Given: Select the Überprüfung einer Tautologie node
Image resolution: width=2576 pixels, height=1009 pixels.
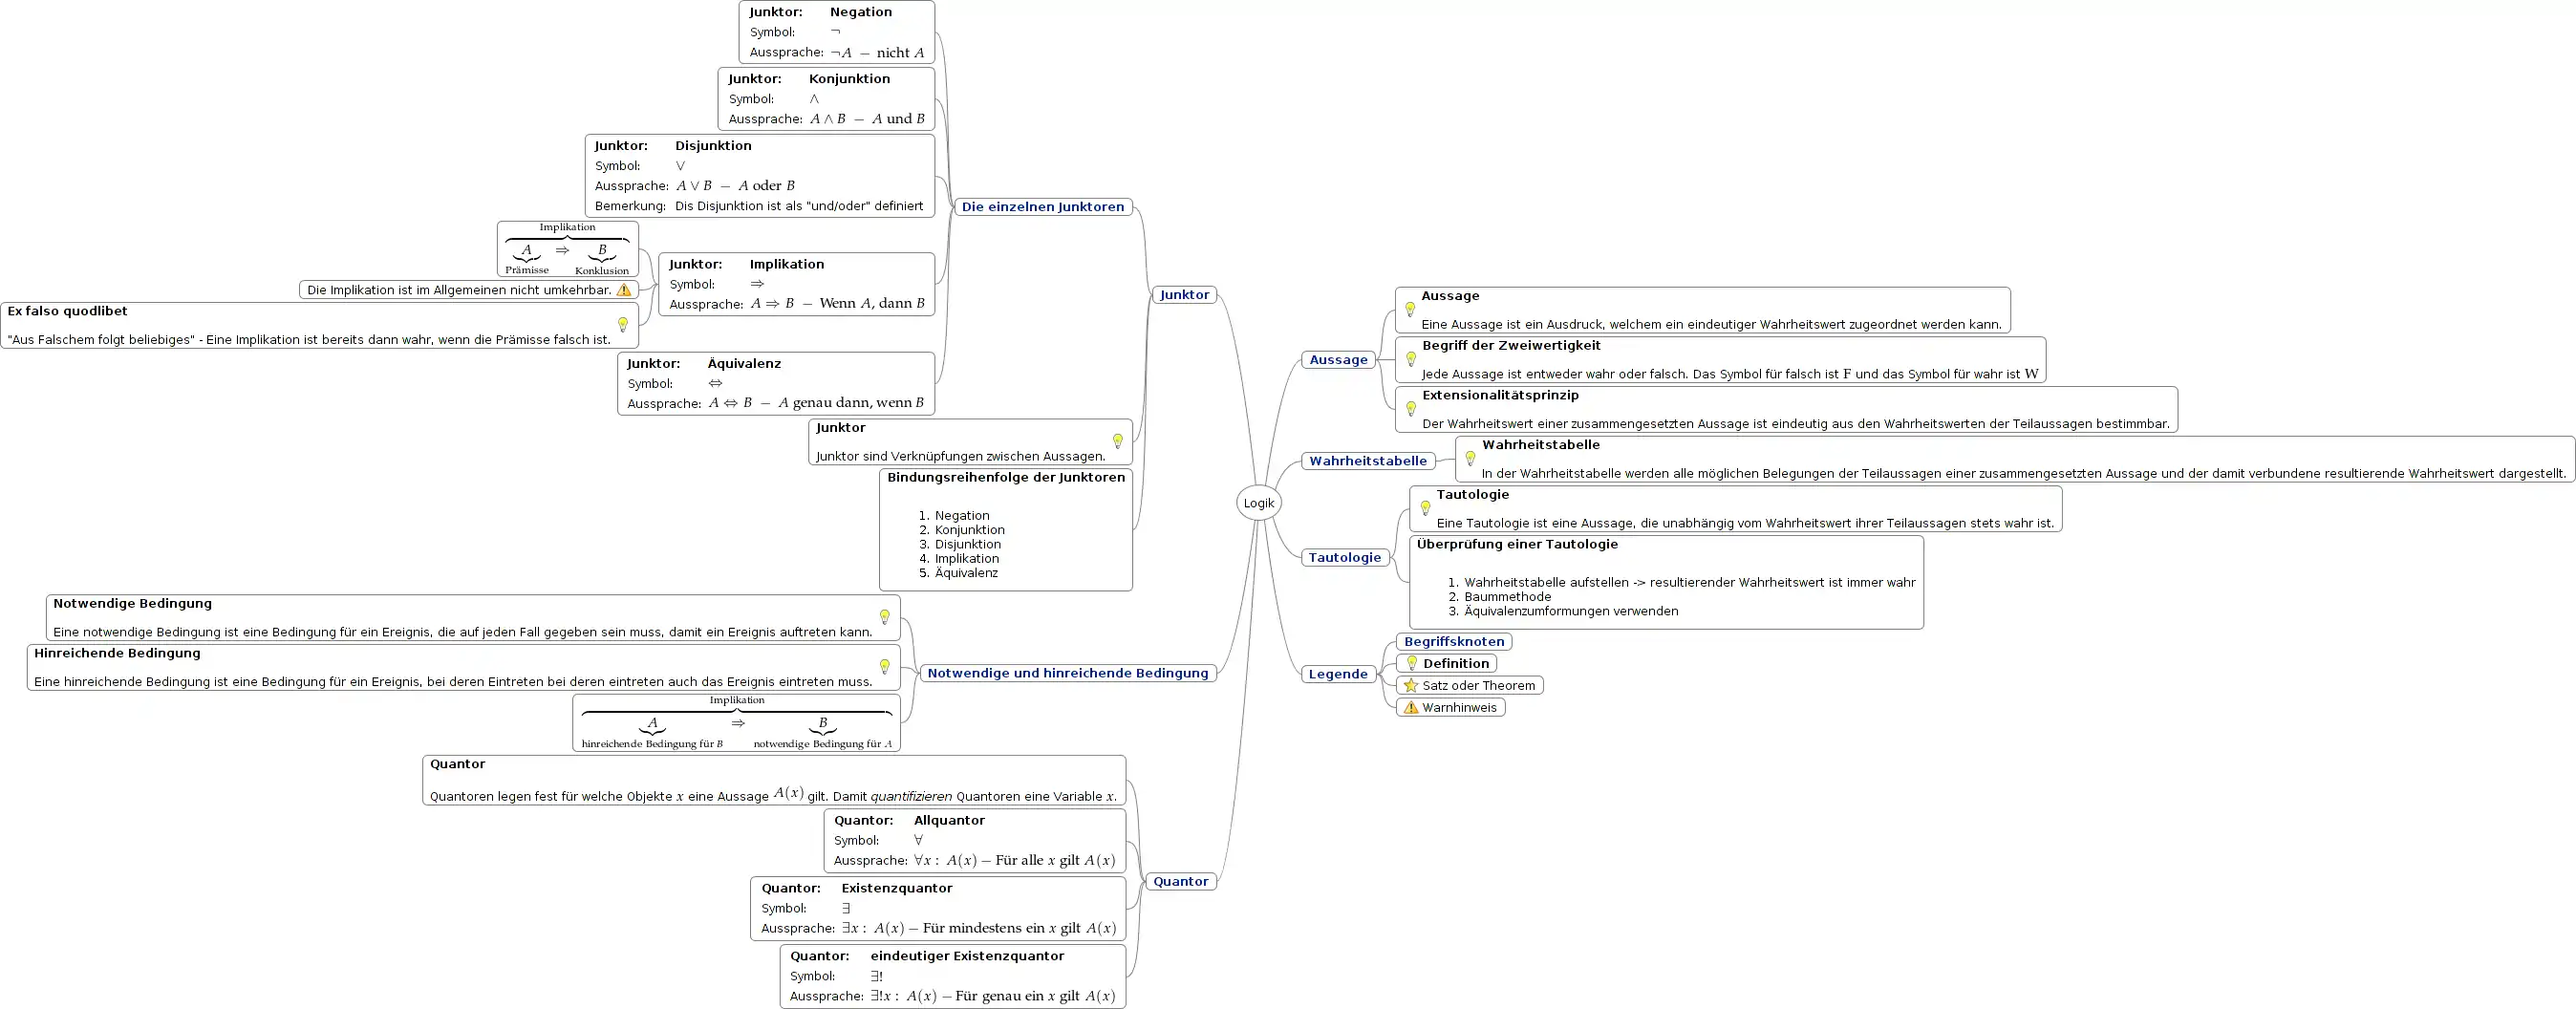Looking at the screenshot, I should coord(1666,583).
